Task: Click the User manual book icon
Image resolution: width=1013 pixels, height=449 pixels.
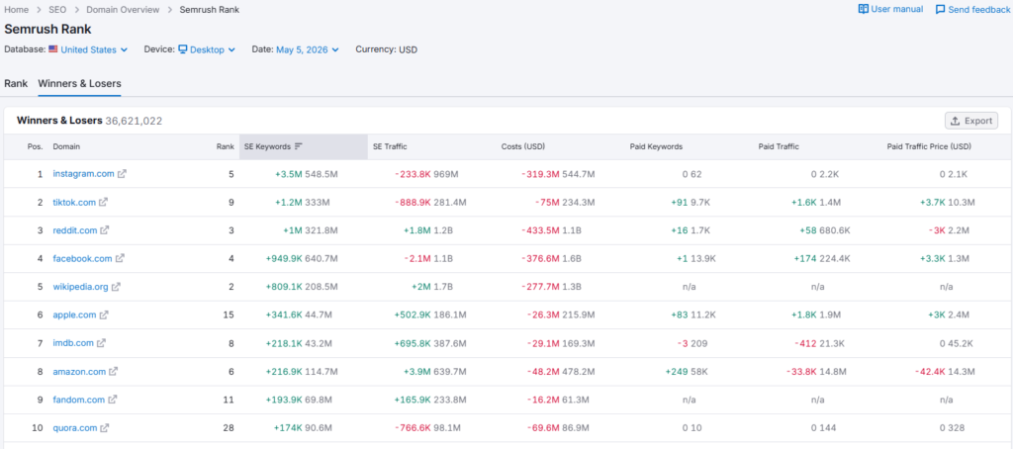Action: (x=863, y=9)
